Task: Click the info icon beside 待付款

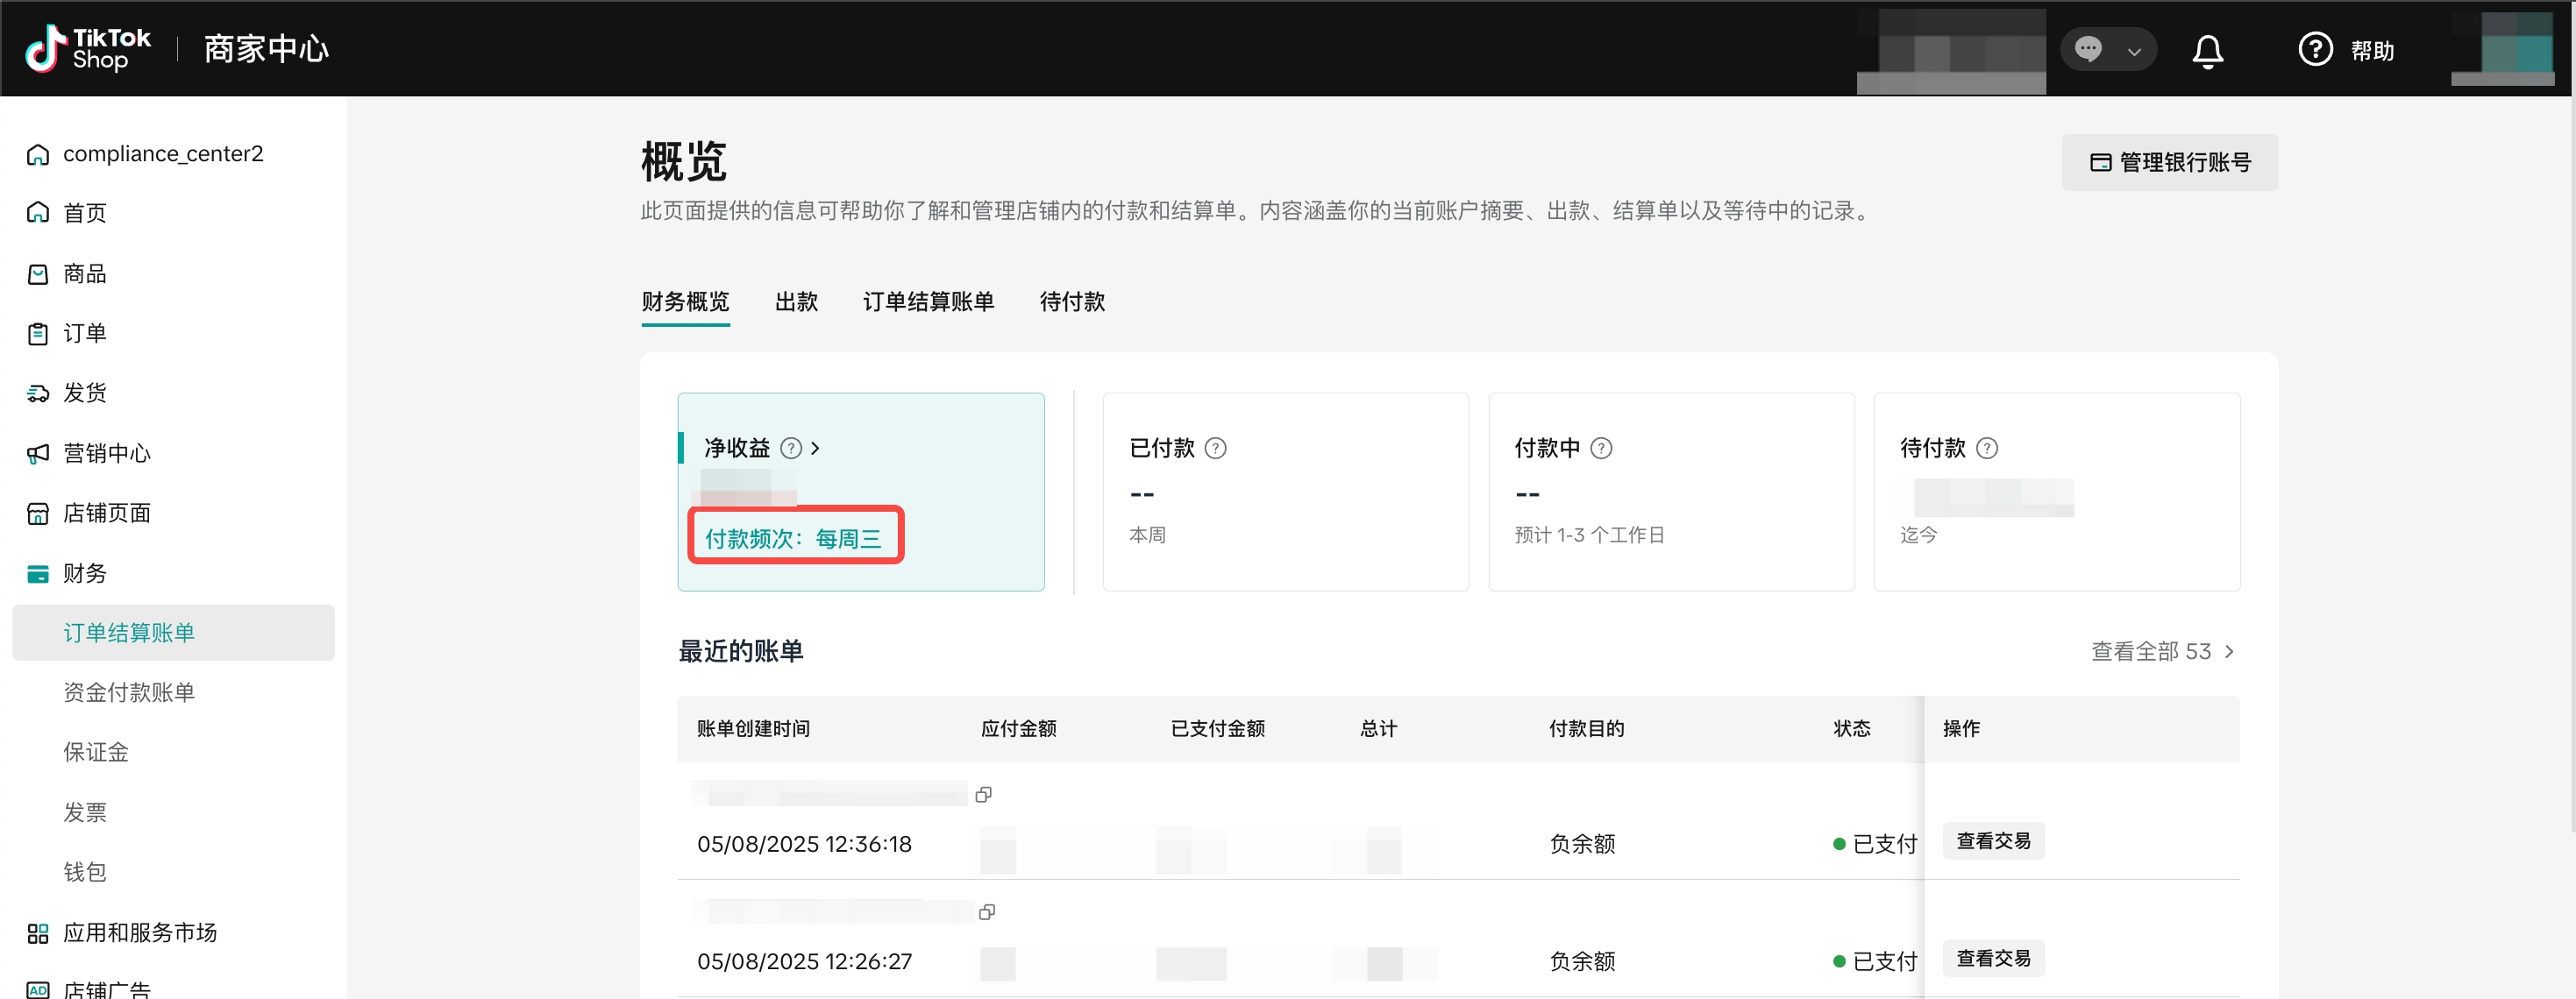Action: tap(1987, 449)
